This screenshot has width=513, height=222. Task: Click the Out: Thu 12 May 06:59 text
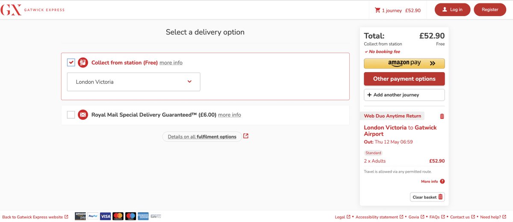tap(388, 142)
